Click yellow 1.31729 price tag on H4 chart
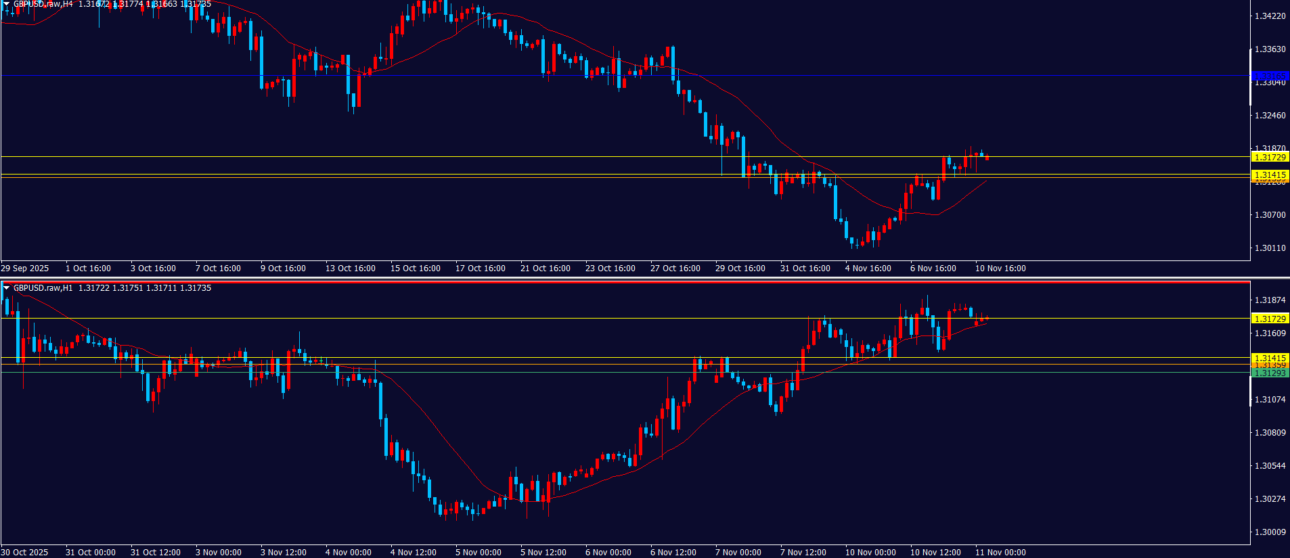The image size is (1290, 558). point(1270,157)
